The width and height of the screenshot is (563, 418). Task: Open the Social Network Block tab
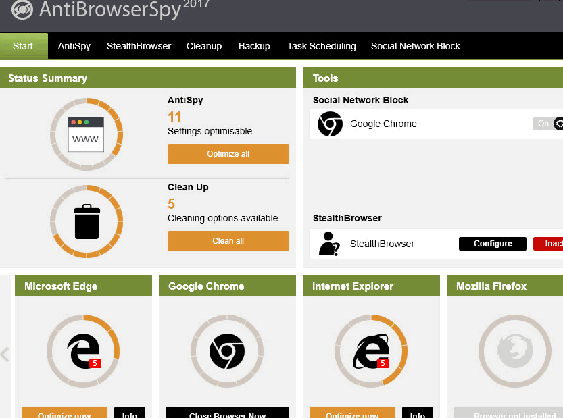(x=416, y=46)
